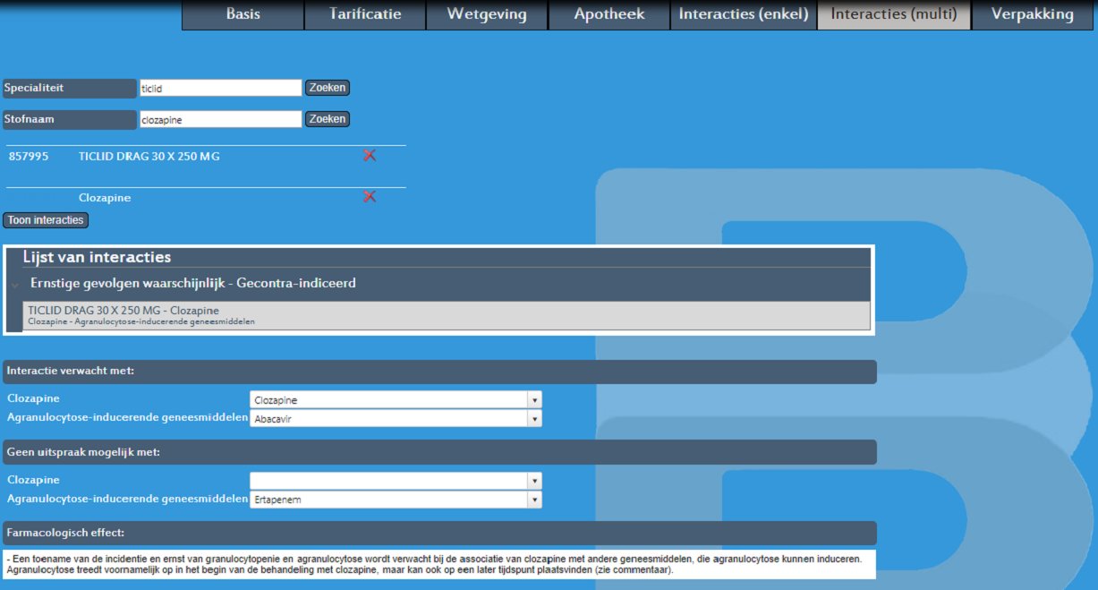Click product code 857995
Image resolution: width=1098 pixels, height=590 pixels.
click(29, 156)
